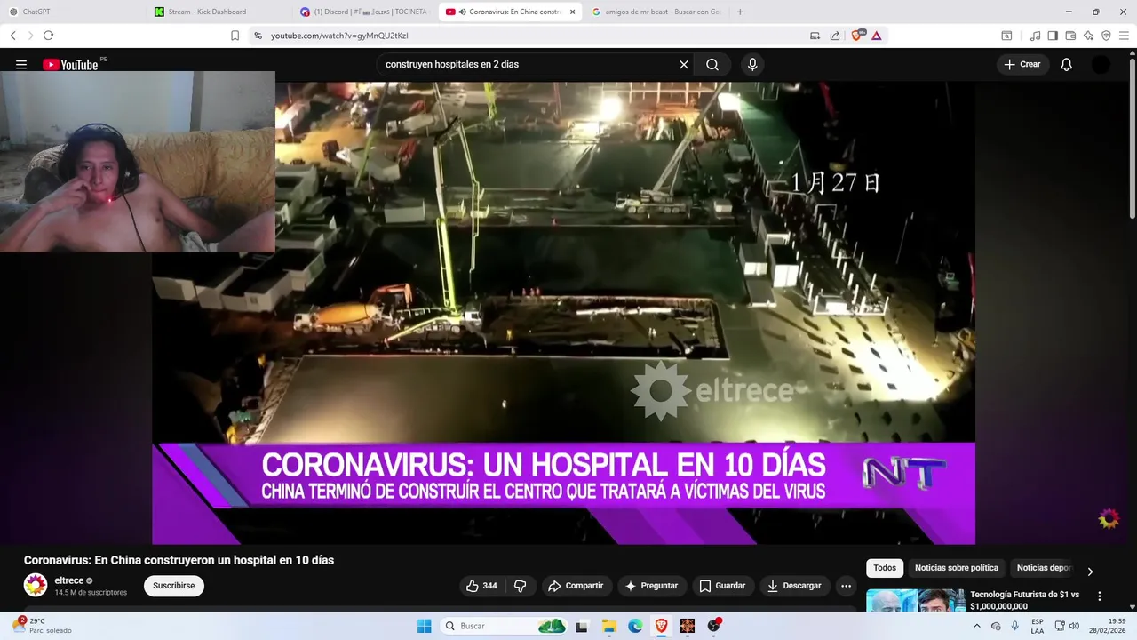Open the Brave main menu
The height and width of the screenshot is (640, 1137).
click(x=1124, y=36)
